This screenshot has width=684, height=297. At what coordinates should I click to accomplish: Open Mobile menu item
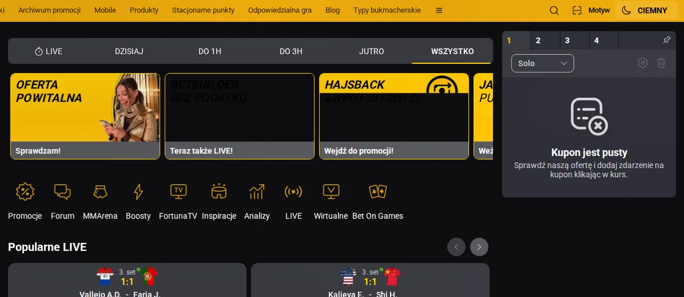point(105,10)
